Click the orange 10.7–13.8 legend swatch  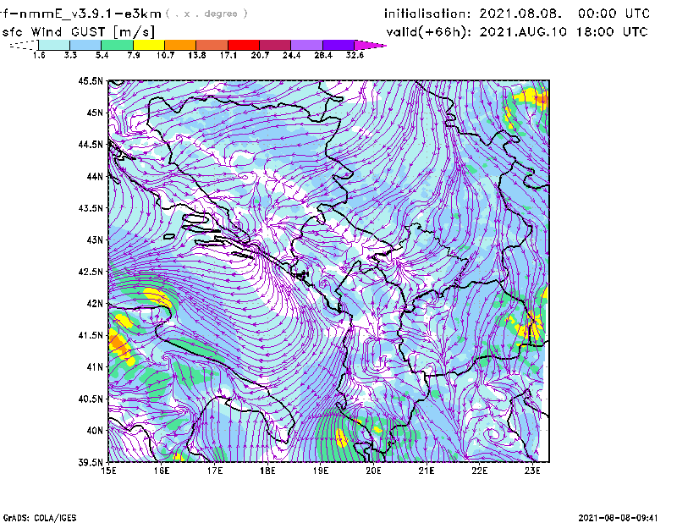pyautogui.click(x=180, y=45)
